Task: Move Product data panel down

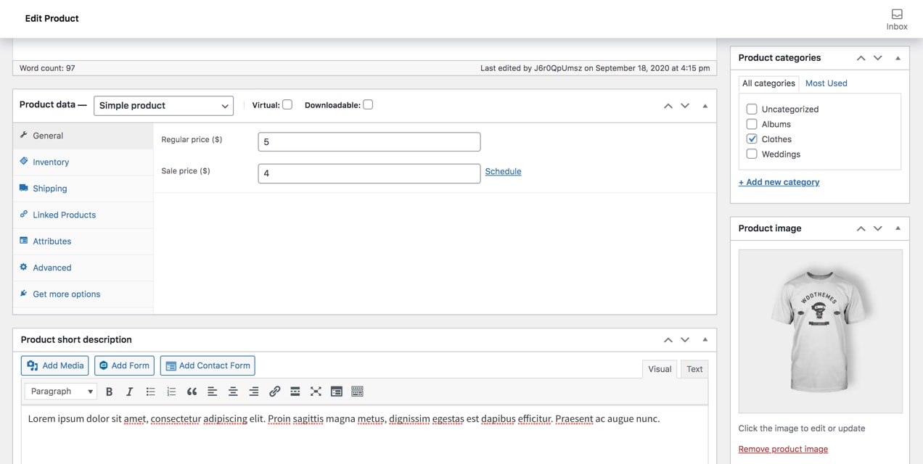Action: (x=685, y=106)
